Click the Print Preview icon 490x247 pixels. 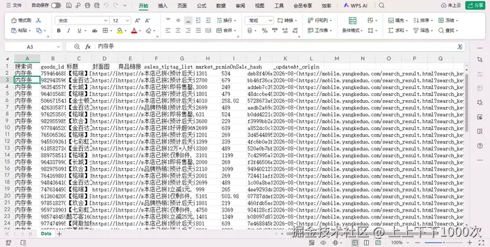[97, 5]
